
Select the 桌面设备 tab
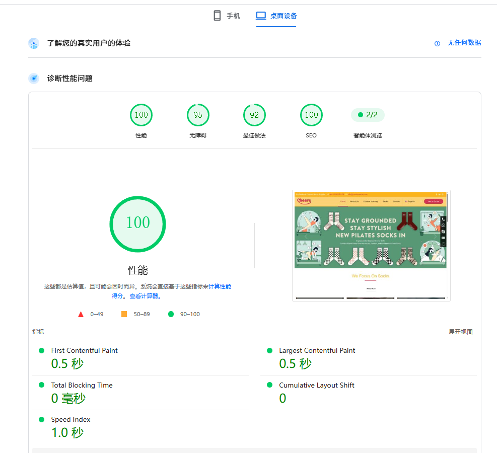[x=276, y=16]
